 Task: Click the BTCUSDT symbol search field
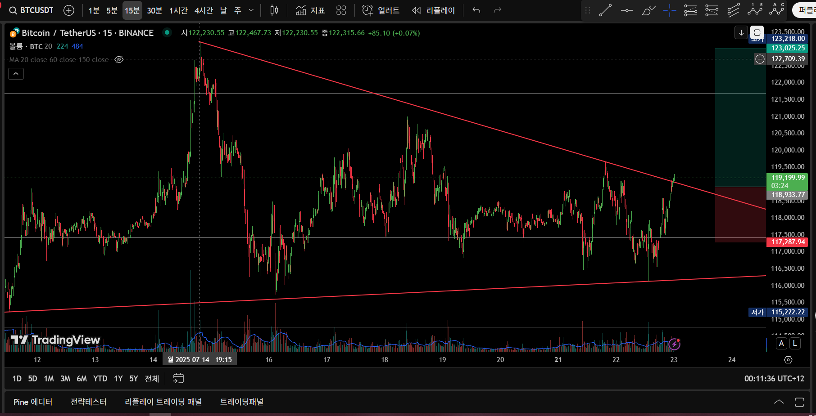[x=32, y=10]
